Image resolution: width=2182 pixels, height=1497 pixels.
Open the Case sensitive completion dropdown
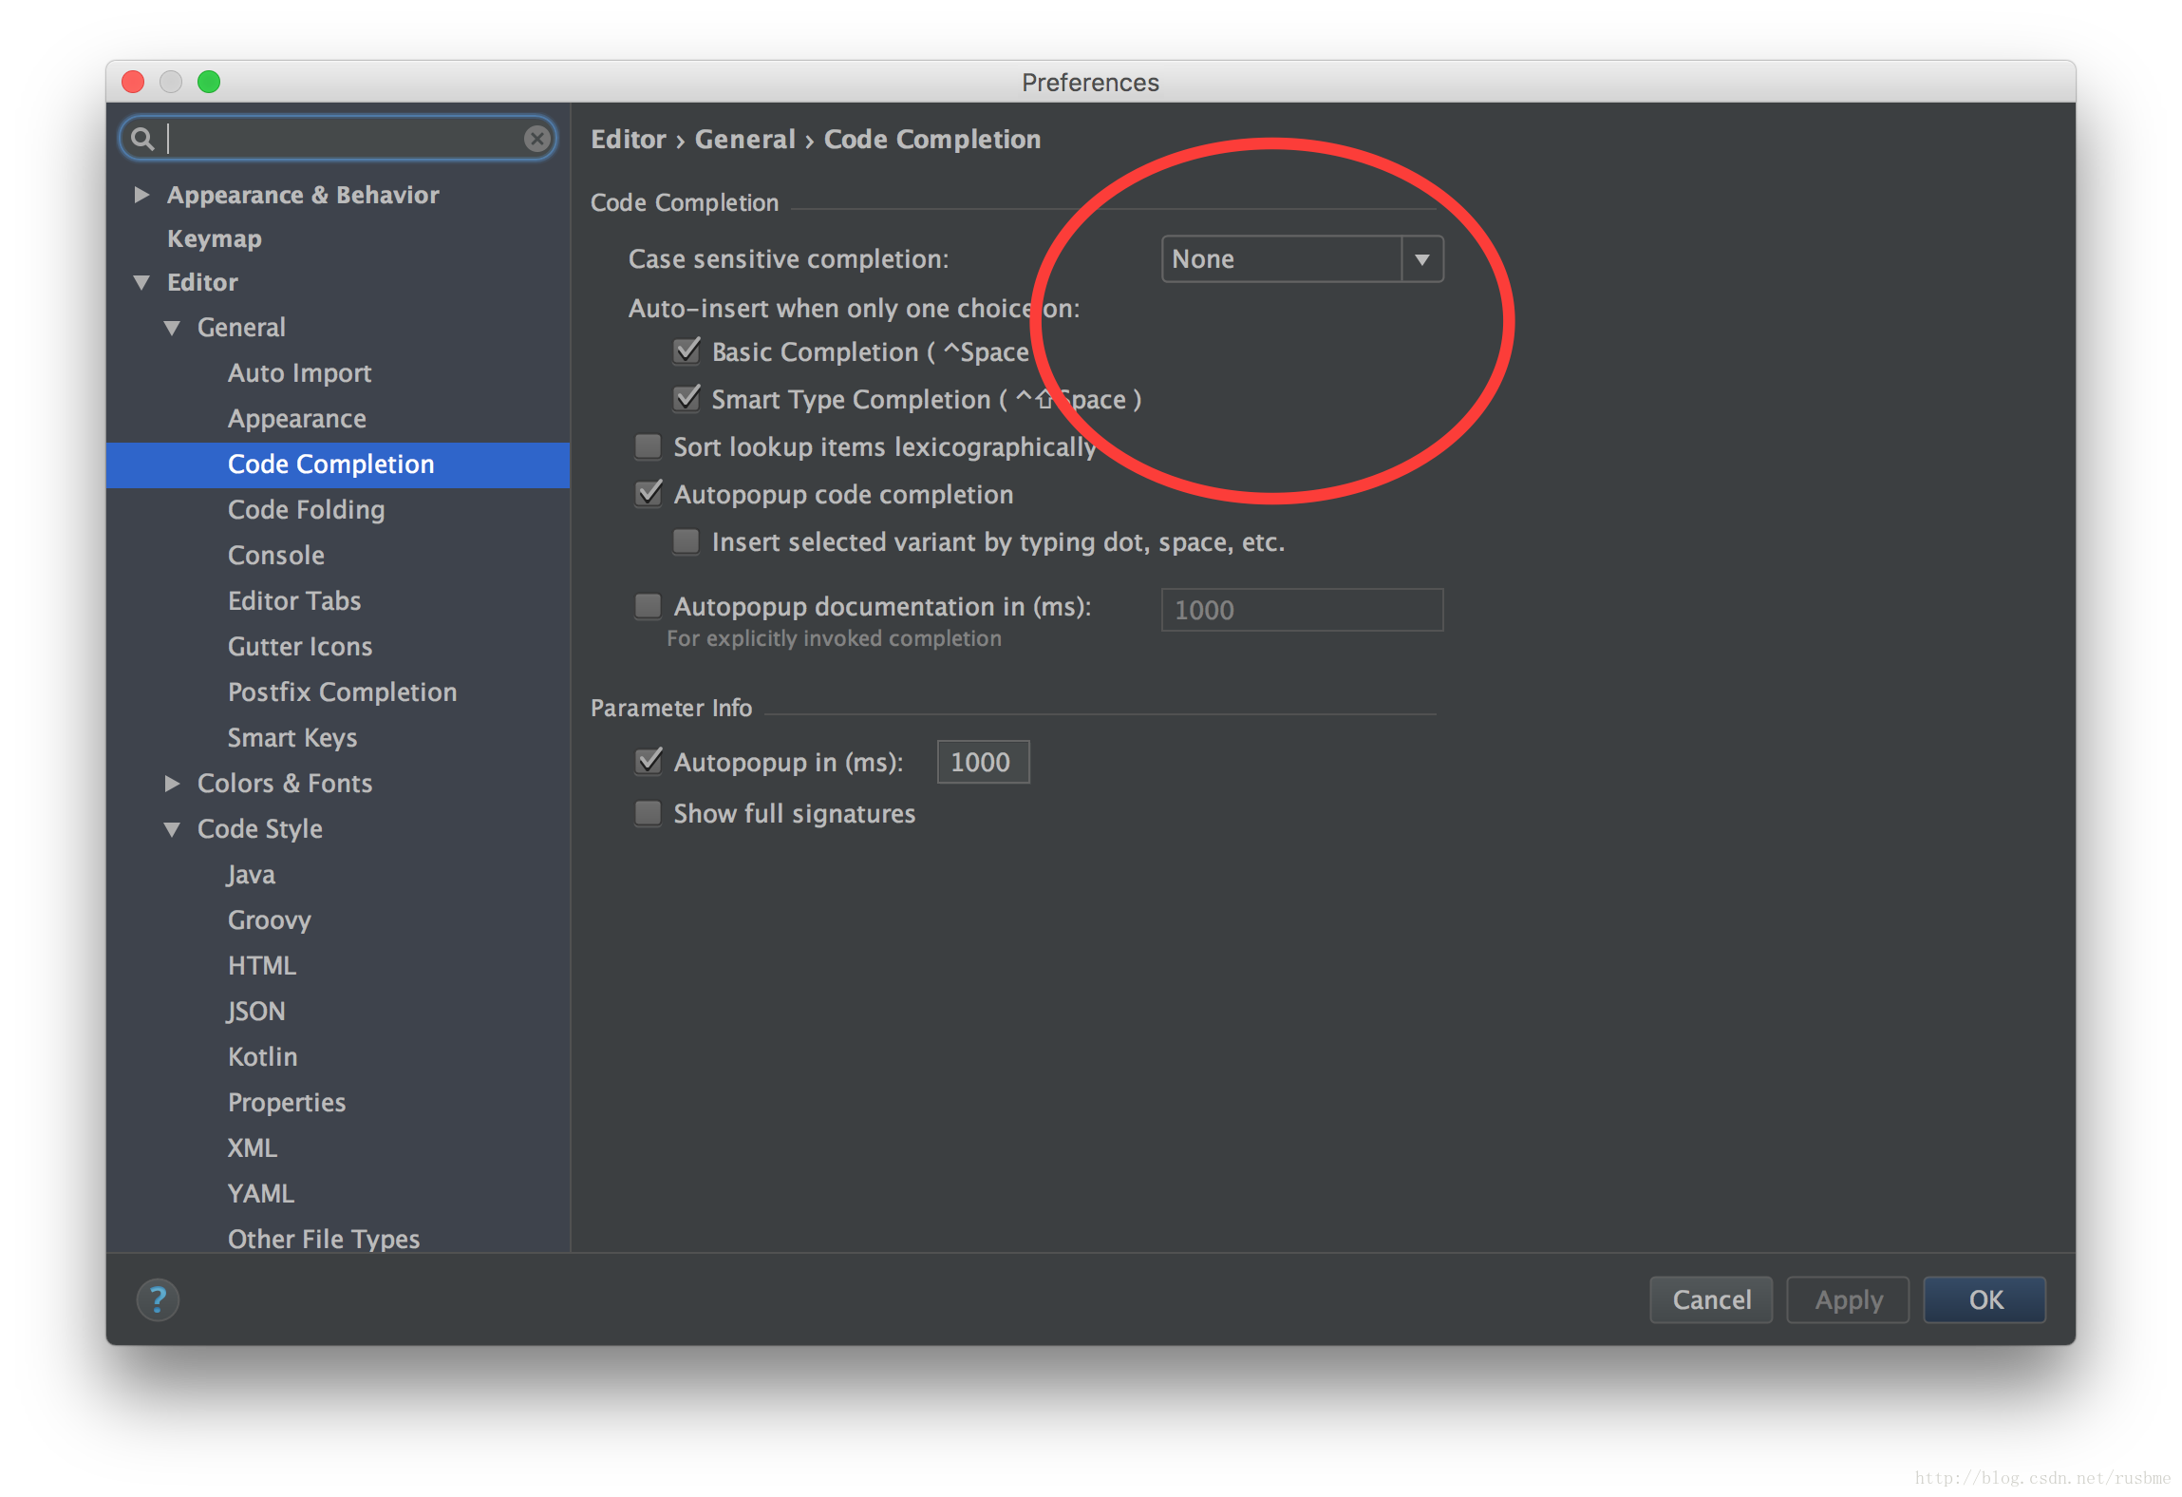click(x=1422, y=257)
